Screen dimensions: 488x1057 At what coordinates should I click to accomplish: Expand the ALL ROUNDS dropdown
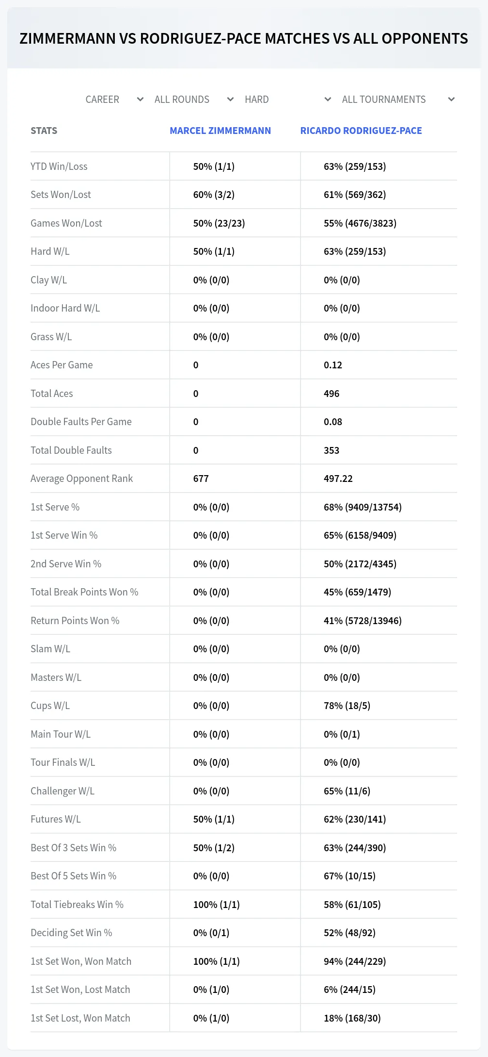point(194,99)
